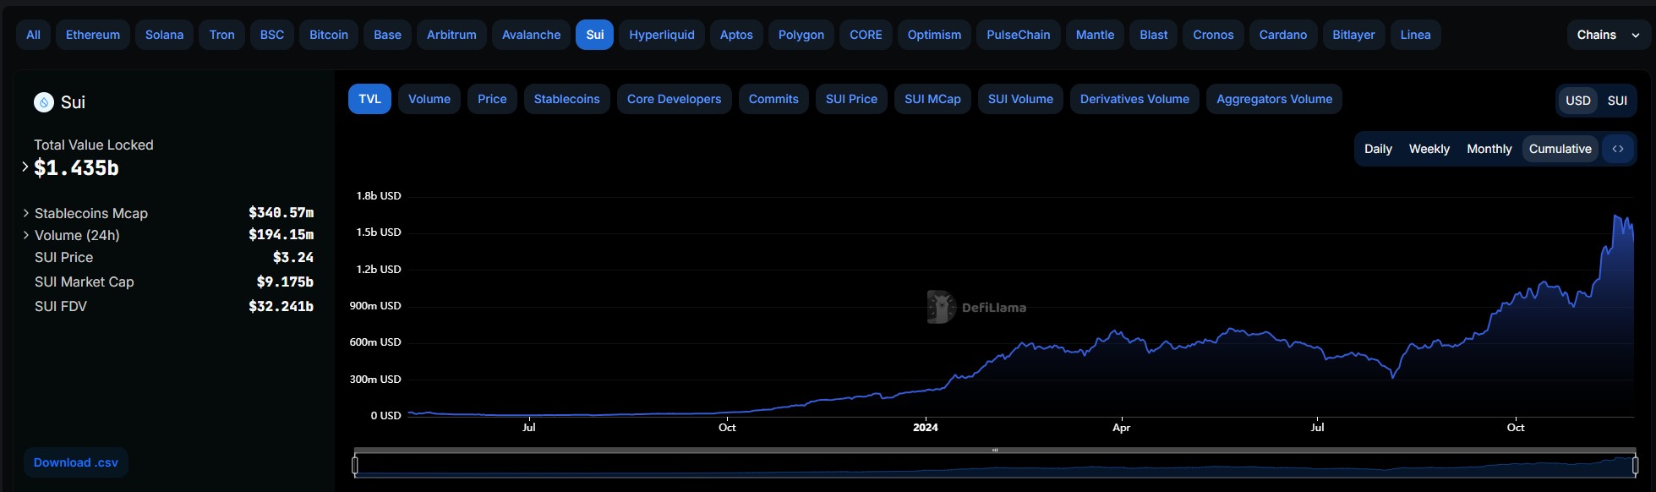Switch currency denomination to SUI

point(1616,101)
